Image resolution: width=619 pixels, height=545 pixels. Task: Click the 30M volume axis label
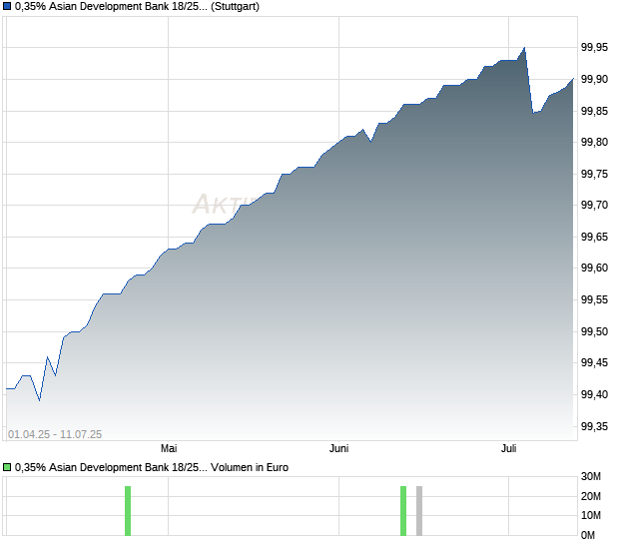point(591,477)
